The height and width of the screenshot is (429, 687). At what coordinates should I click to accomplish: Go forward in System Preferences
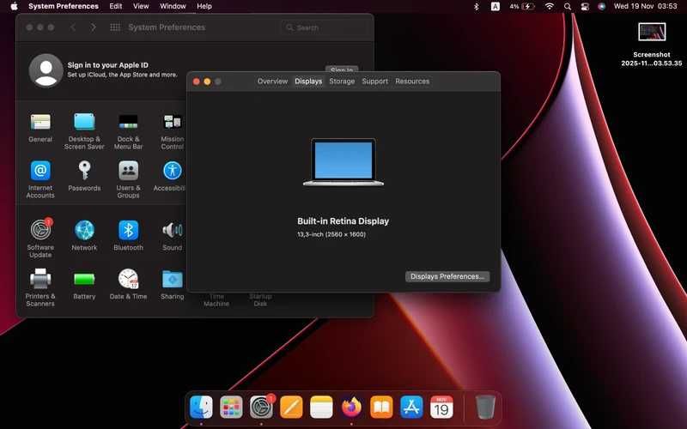point(93,27)
